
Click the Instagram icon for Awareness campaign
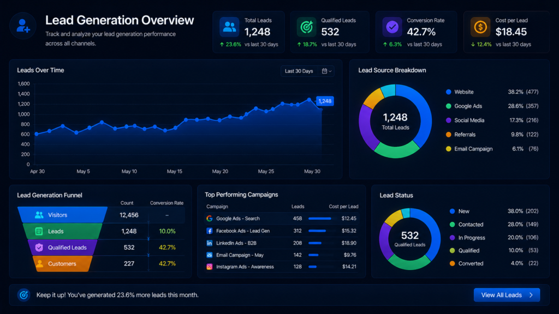[209, 267]
